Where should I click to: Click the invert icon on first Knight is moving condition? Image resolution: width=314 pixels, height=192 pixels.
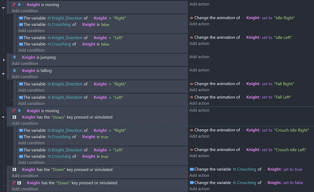point(14,5)
